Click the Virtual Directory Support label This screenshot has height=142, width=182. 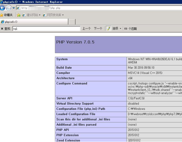75,104
